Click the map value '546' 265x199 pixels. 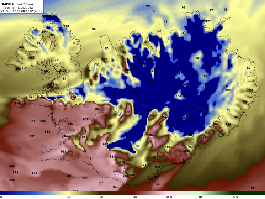[70, 124]
